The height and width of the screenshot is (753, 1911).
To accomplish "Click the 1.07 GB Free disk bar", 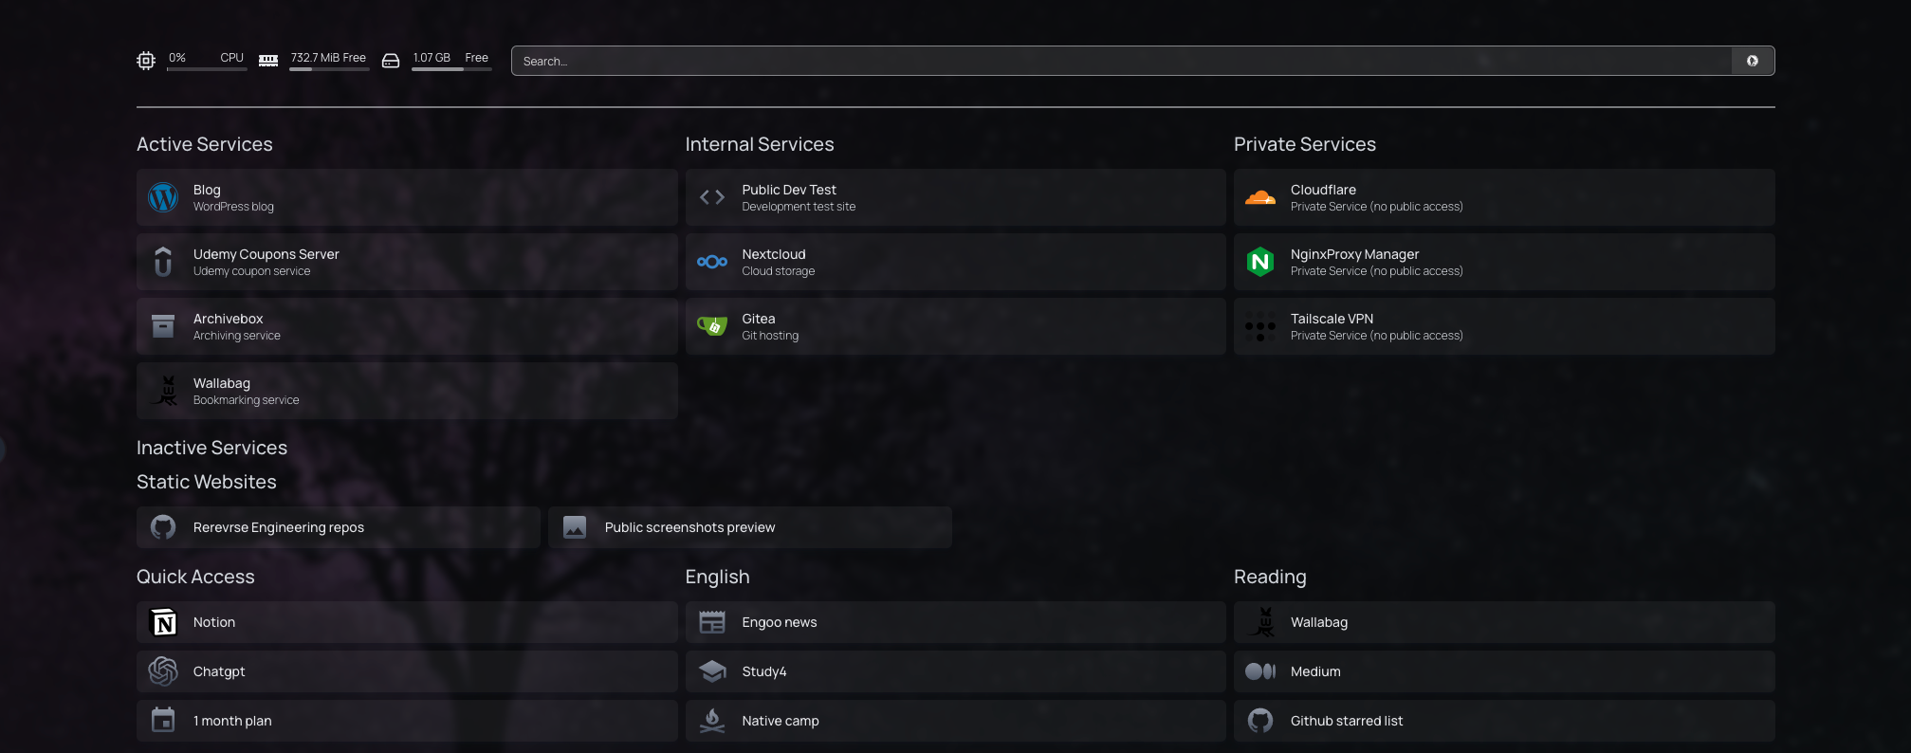I will coord(451,69).
